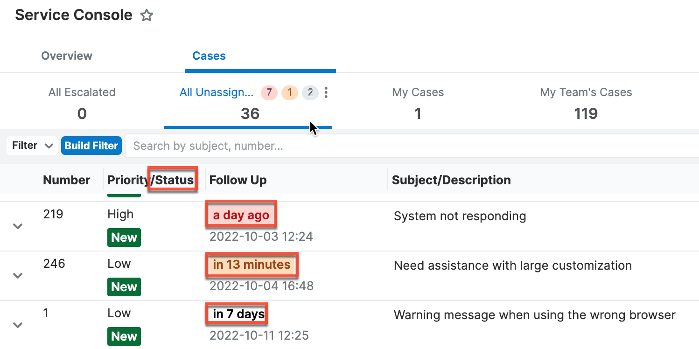The height and width of the screenshot is (349, 699).
Task: Select the Cases tab
Action: (209, 56)
